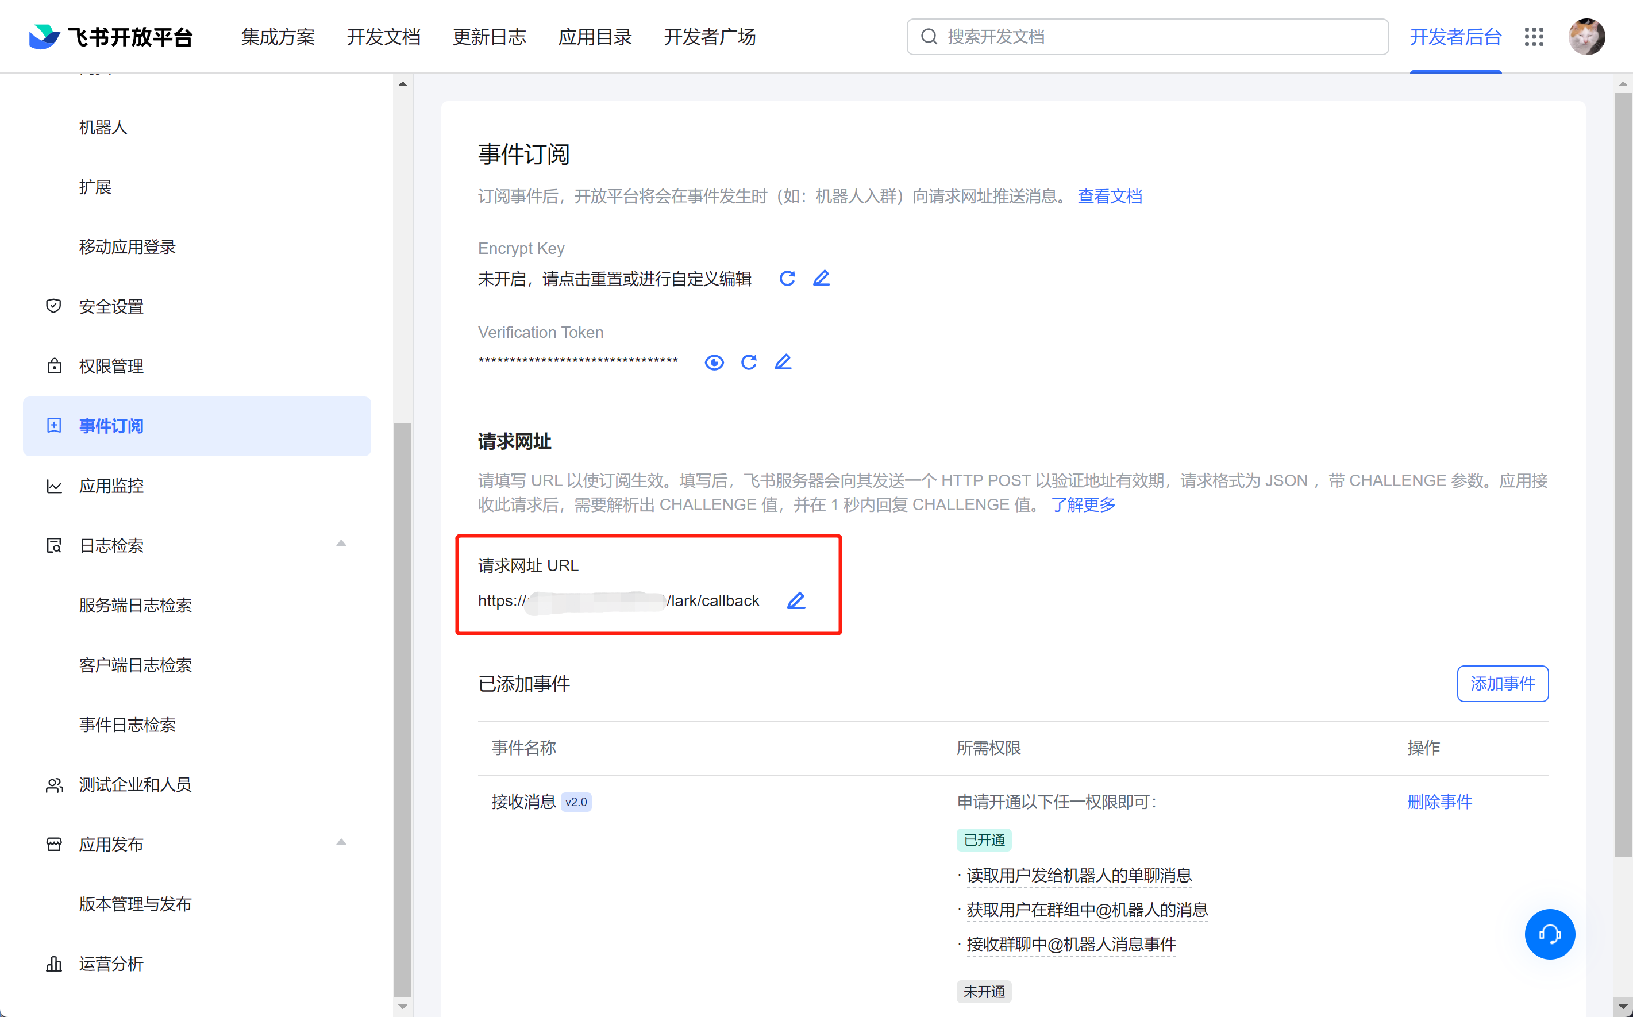
Task: Open the 开发文档 top menu item
Action: pyautogui.click(x=383, y=37)
